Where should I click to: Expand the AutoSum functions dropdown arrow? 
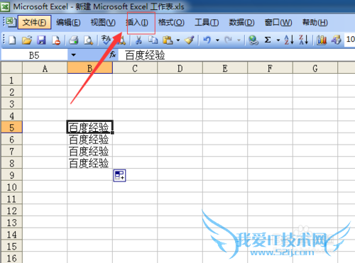[278, 40]
